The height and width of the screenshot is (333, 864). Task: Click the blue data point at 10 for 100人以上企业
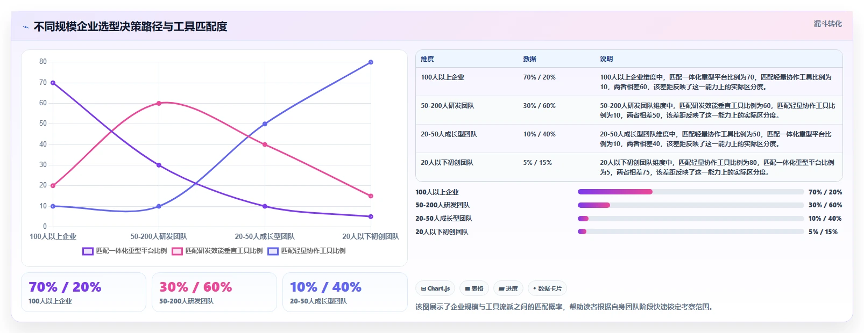pyautogui.click(x=53, y=206)
